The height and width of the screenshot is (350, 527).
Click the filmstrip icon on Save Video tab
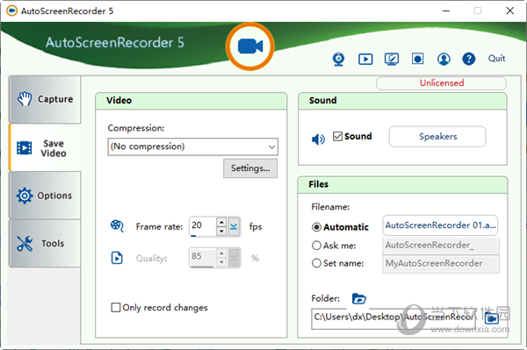coord(25,148)
